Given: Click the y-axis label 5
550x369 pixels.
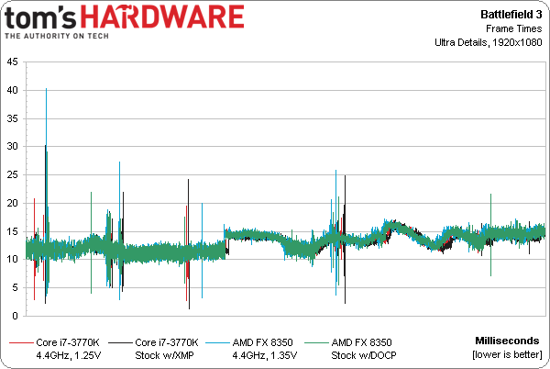Looking at the screenshot, I should pos(15,288).
